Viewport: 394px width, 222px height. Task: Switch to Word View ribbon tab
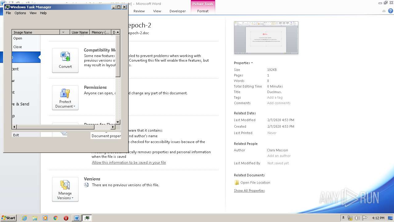157,11
